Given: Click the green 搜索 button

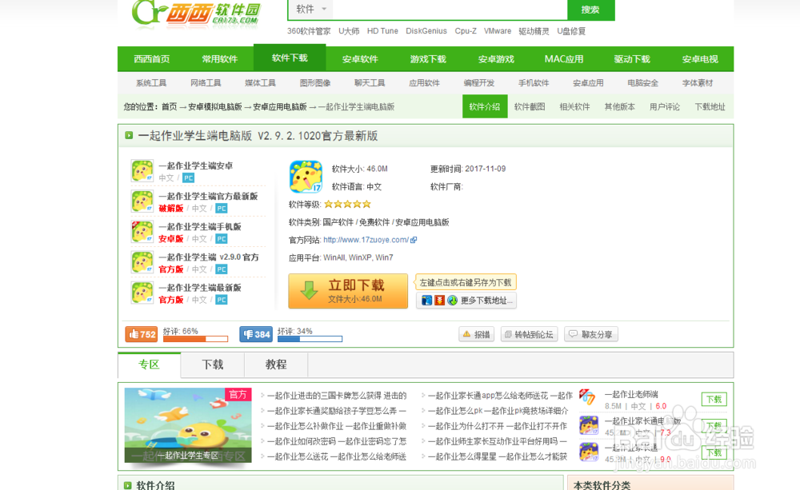Looking at the screenshot, I should tap(590, 10).
